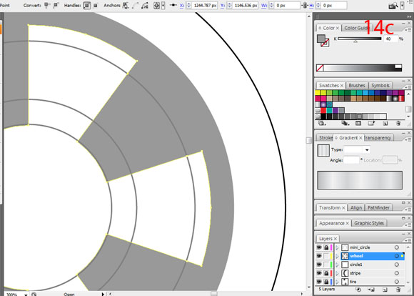Open the Swatches panel flyout menu
This screenshot has width=414, height=296.
(x=408, y=87)
